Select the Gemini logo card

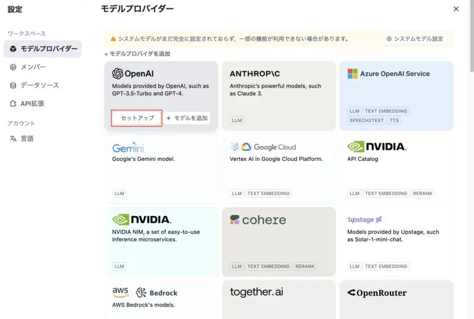click(128, 147)
